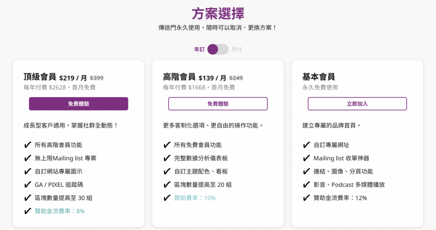
Task: Click the 基本會員 plan title
Action: point(318,77)
